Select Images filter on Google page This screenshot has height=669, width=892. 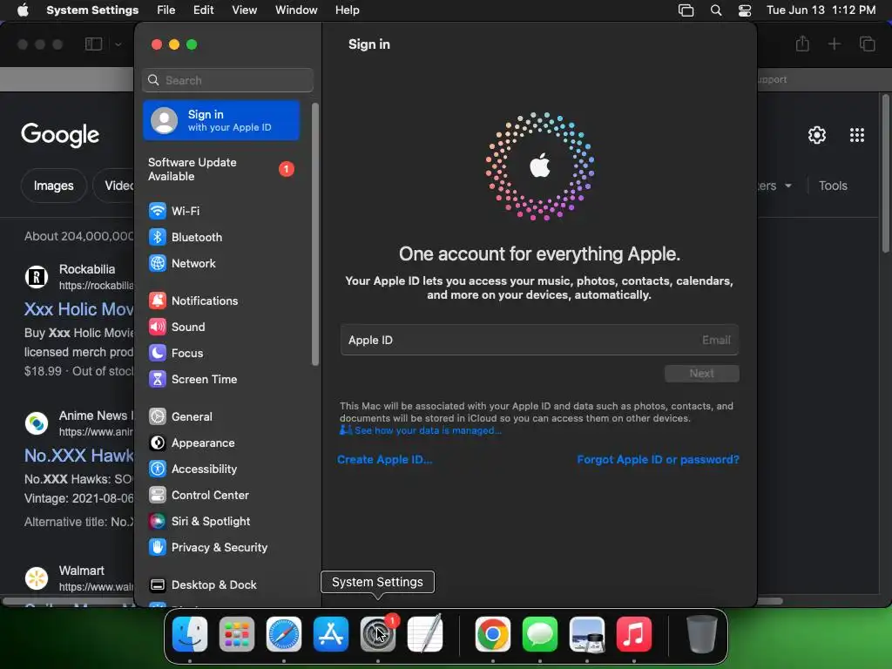53,186
